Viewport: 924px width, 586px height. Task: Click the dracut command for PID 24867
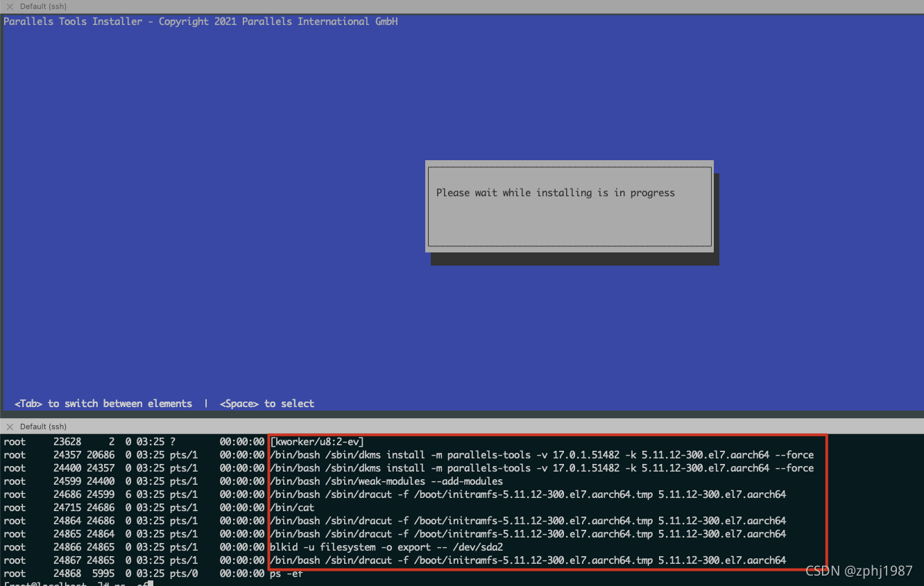[528, 560]
